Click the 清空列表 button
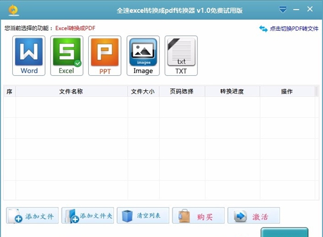Viewport: 323px width, 237px height. (143, 216)
